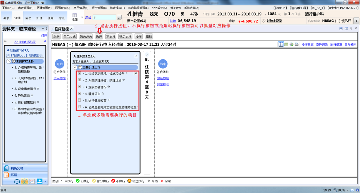Image resolution: width=360 pixels, height=193 pixels.
Task: Click the blue 结束 end node
Action: 163,64
